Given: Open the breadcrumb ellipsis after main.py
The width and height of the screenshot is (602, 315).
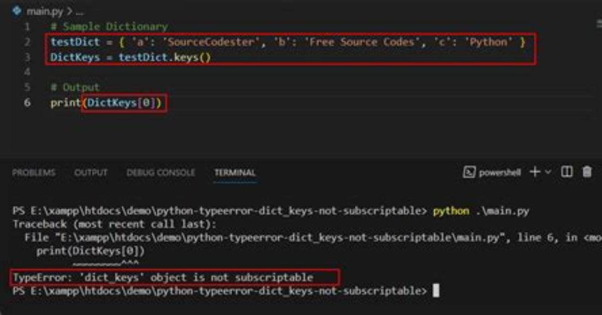Looking at the screenshot, I should pos(79,11).
